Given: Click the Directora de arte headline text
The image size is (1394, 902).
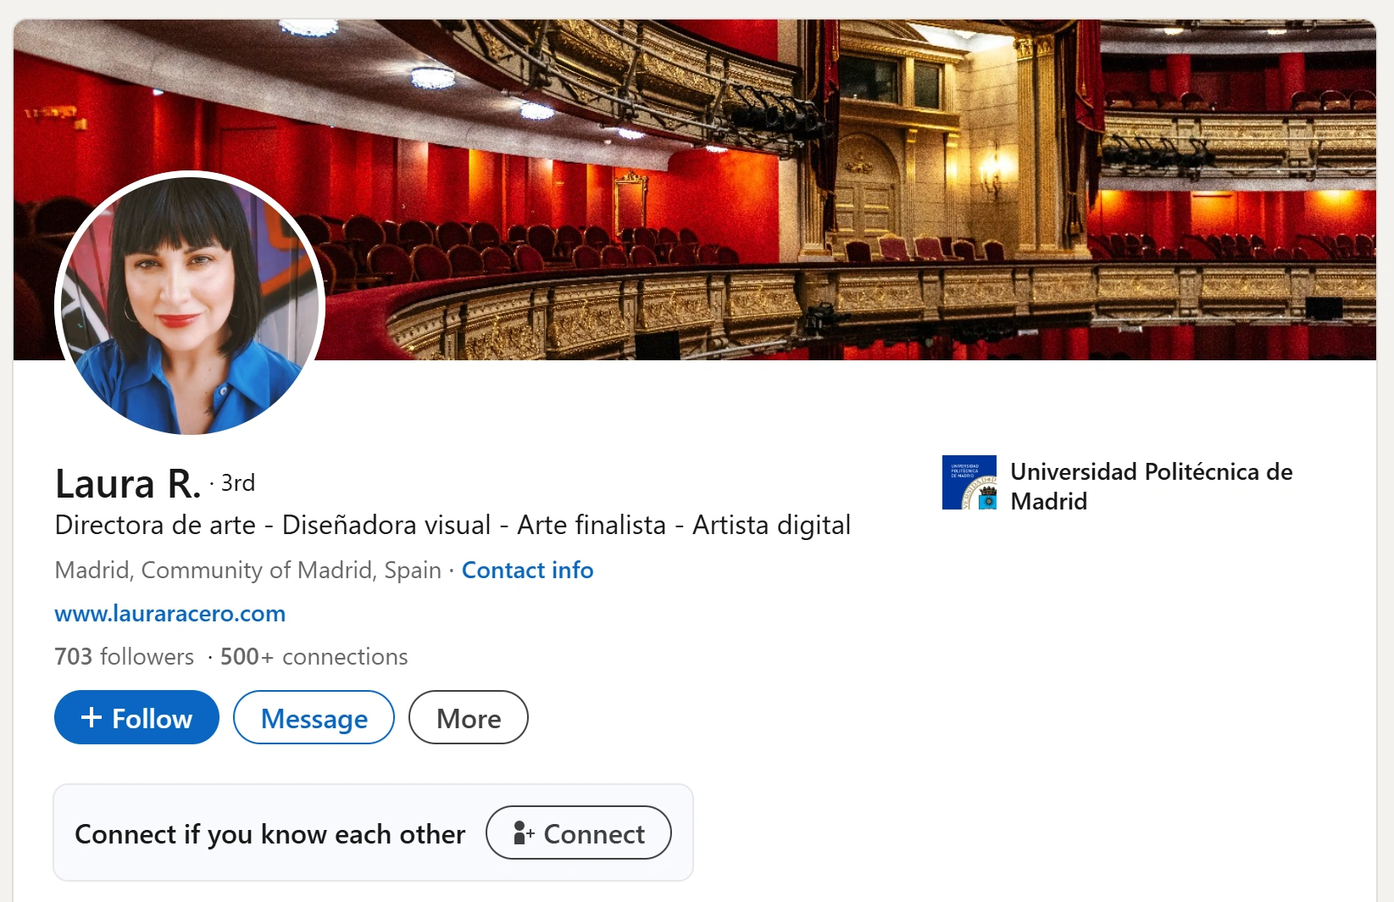Looking at the screenshot, I should pyautogui.click(x=453, y=526).
